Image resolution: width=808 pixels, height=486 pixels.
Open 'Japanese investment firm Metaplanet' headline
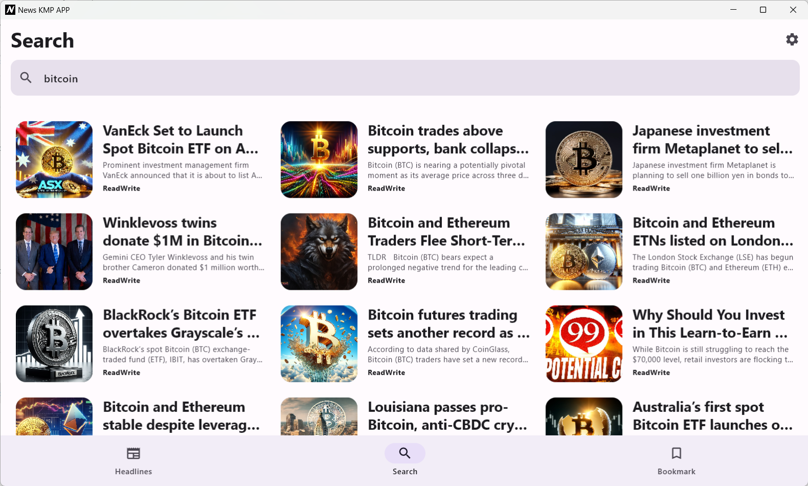click(712, 140)
